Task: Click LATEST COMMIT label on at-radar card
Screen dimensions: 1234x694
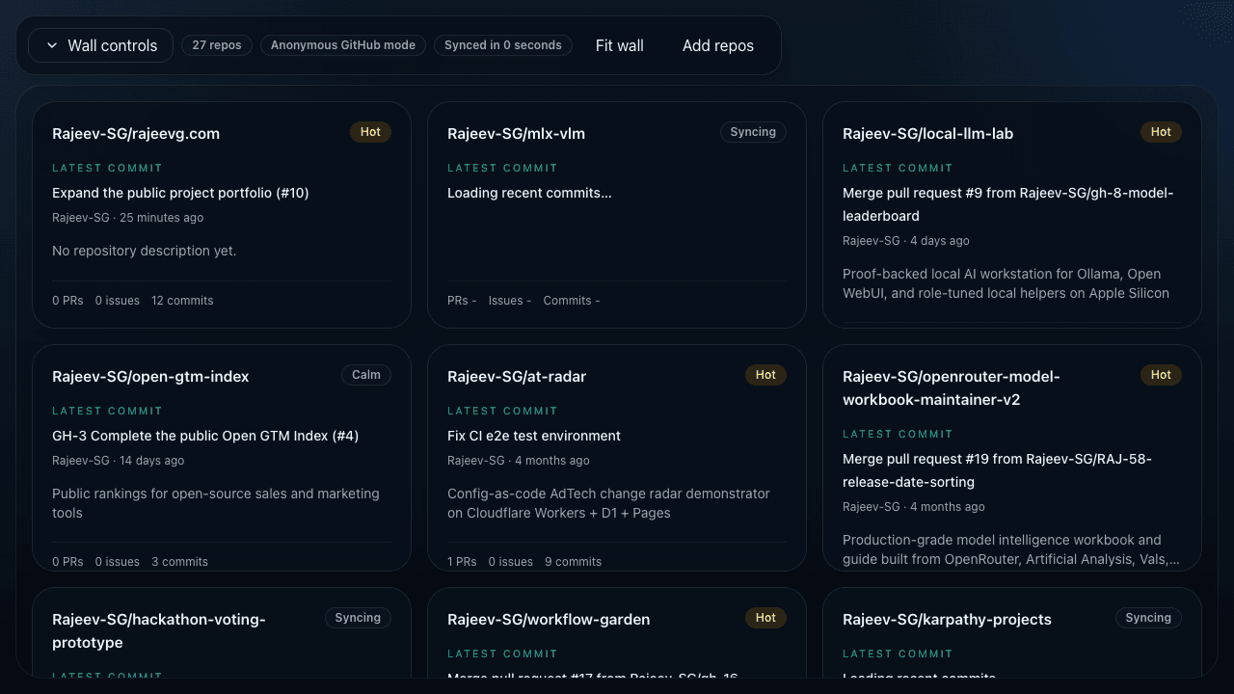Action: pos(502,411)
